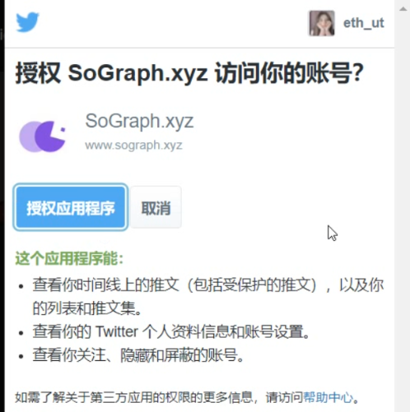Click the Twitter 个人资料信息 permission item
The image size is (410, 412).
point(170,331)
